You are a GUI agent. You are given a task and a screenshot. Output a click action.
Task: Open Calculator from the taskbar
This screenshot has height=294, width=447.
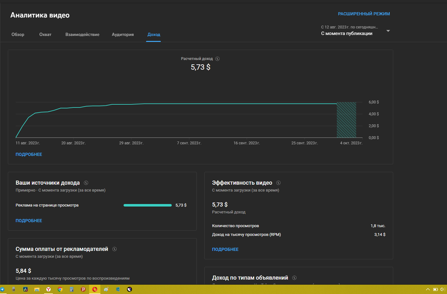(x=72, y=289)
